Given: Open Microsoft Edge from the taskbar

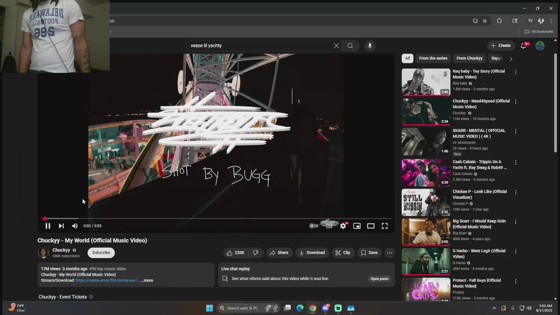Looking at the screenshot, I should (x=300, y=308).
